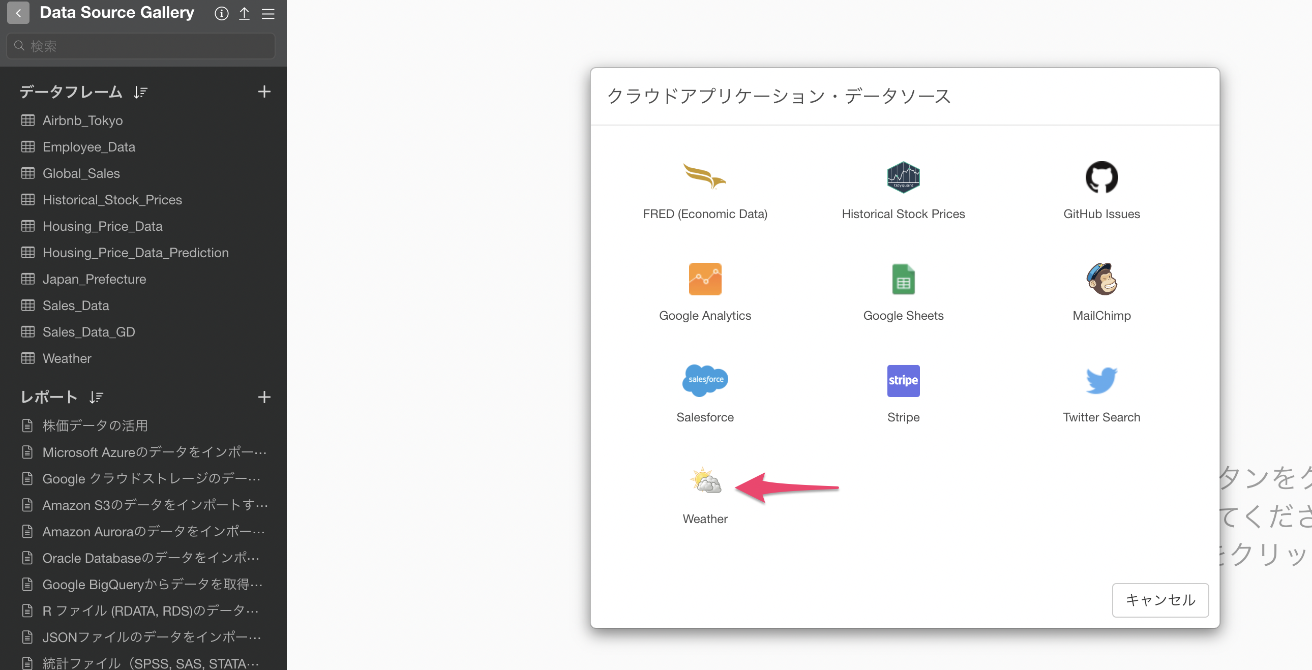The height and width of the screenshot is (670, 1312).
Task: Click the 株価データの活用 document icon
Action: pyautogui.click(x=27, y=425)
